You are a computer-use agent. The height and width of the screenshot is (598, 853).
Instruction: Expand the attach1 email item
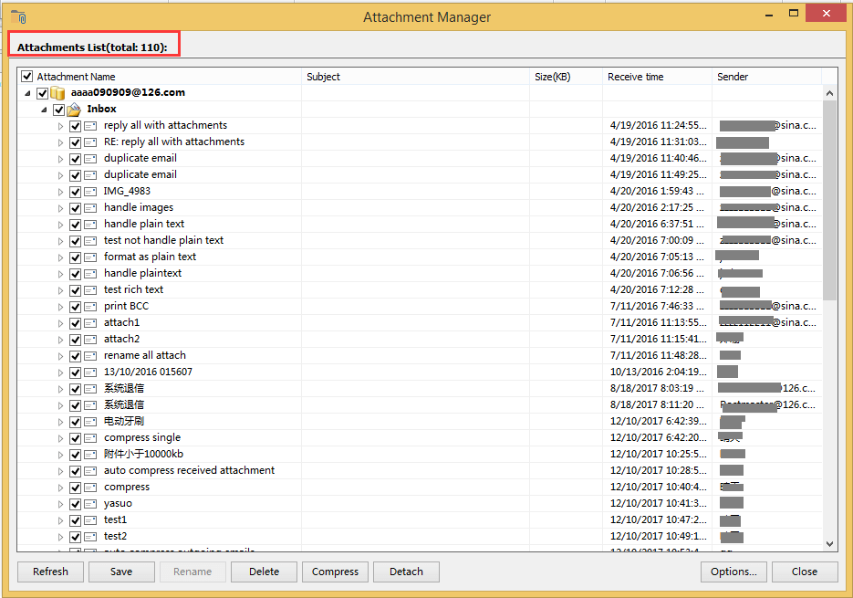(61, 322)
